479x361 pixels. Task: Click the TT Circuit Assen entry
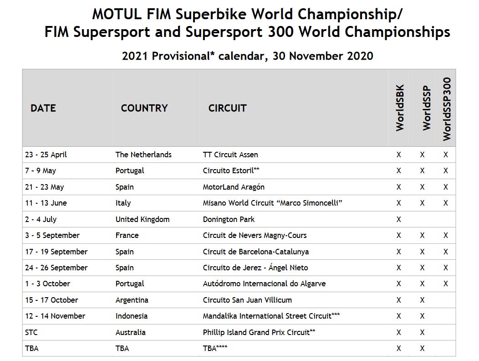230,155
